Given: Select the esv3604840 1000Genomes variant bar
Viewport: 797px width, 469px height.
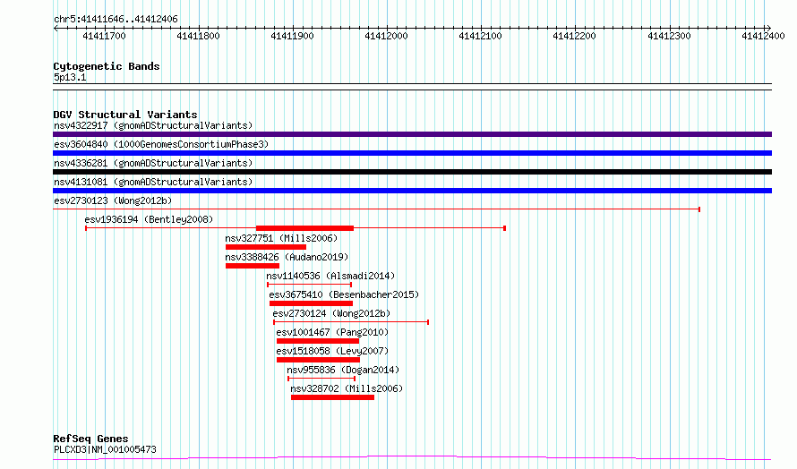Looking at the screenshot, I should click(412, 153).
